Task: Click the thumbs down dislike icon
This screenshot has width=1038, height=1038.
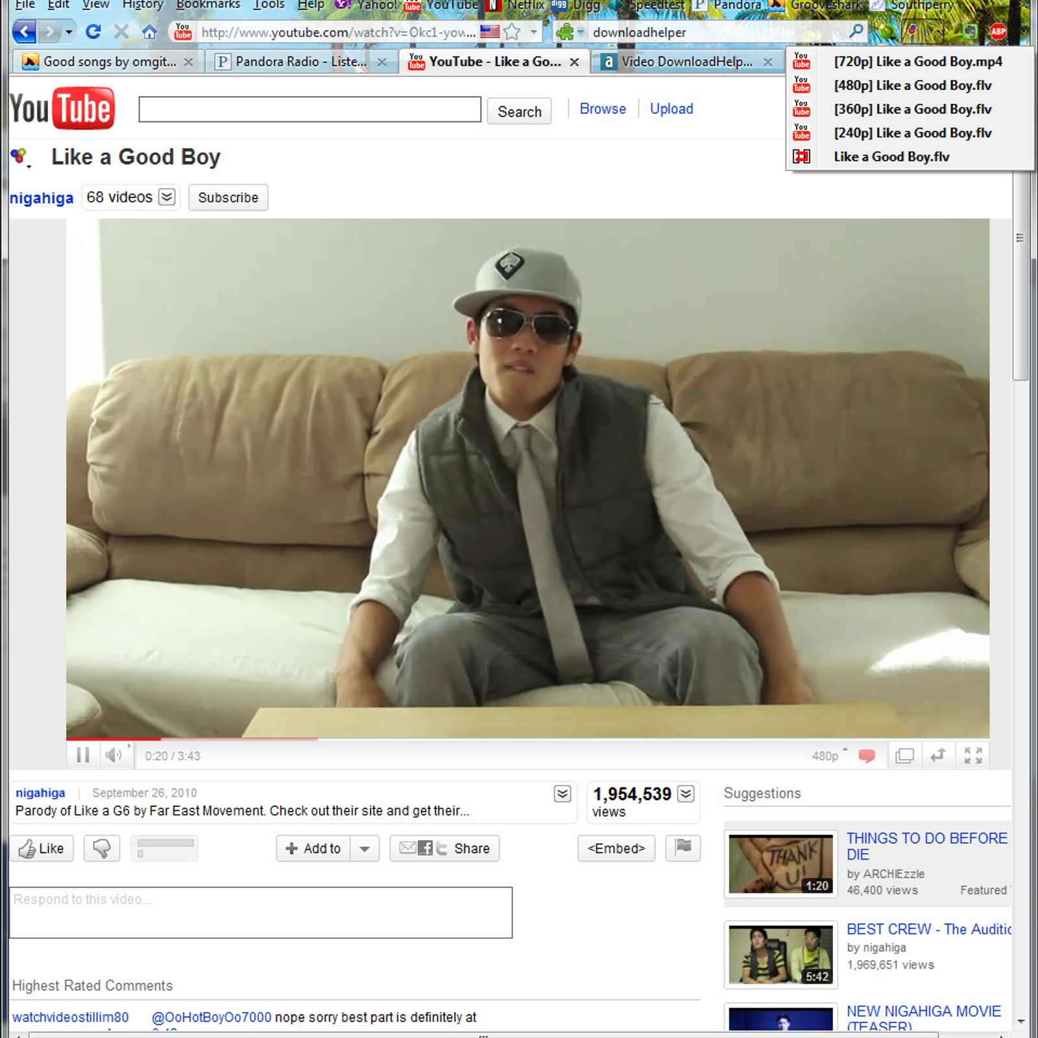Action: [102, 848]
